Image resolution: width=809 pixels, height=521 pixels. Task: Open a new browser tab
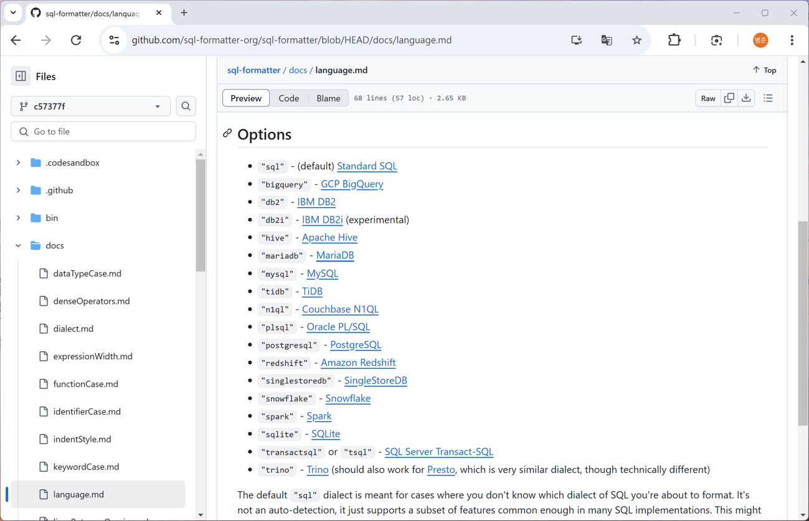(x=184, y=13)
